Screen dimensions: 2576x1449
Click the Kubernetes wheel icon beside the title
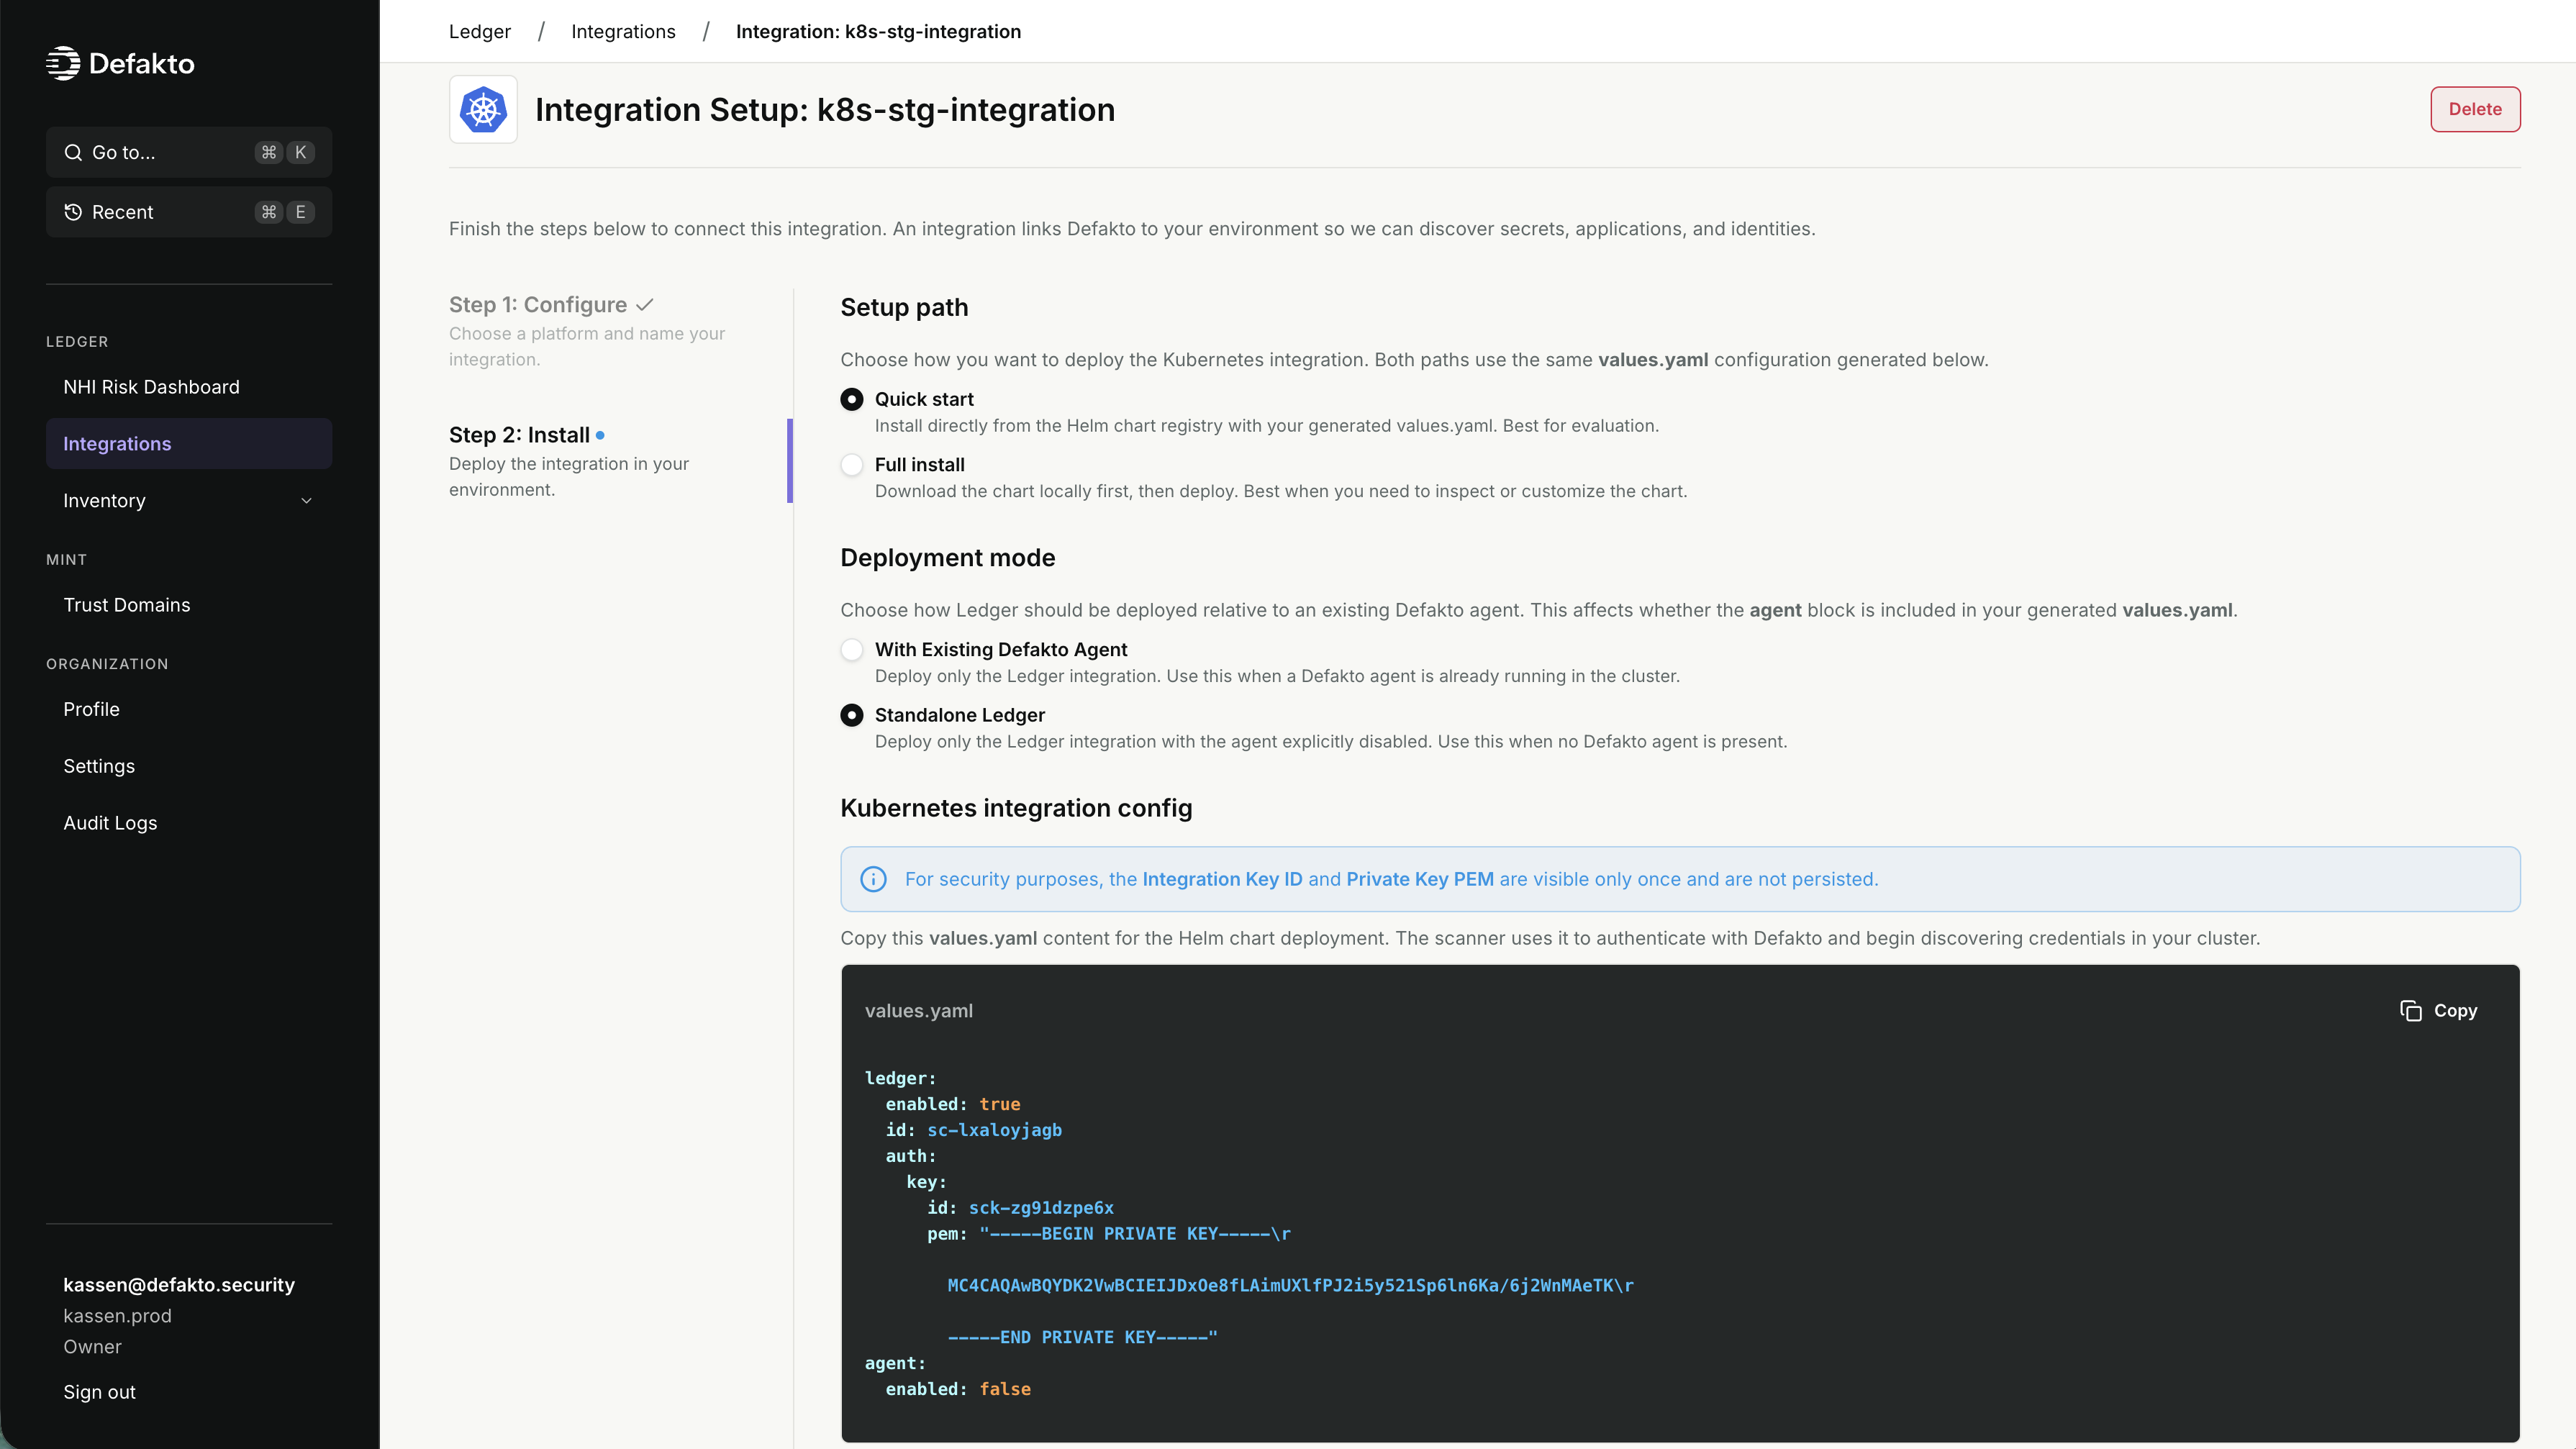[x=483, y=109]
